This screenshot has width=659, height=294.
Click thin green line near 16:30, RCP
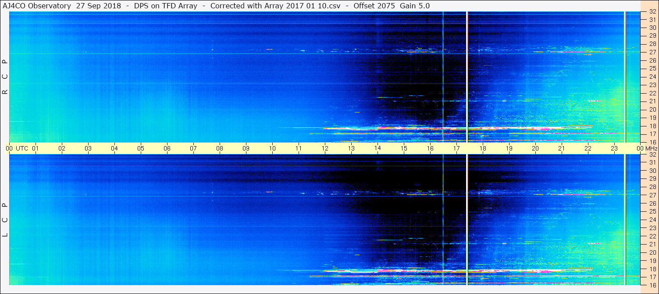(x=443, y=77)
